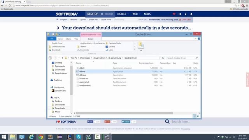Click Compressed Folder Tools tab header

point(91,35)
